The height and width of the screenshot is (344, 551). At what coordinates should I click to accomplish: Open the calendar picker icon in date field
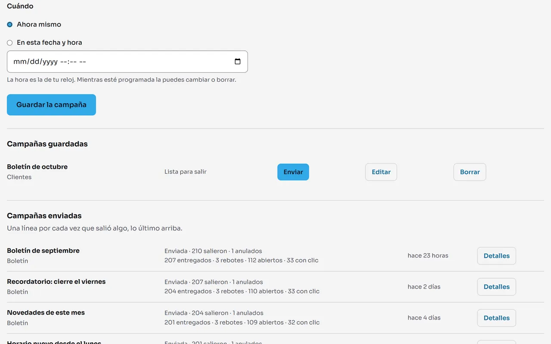click(x=238, y=61)
